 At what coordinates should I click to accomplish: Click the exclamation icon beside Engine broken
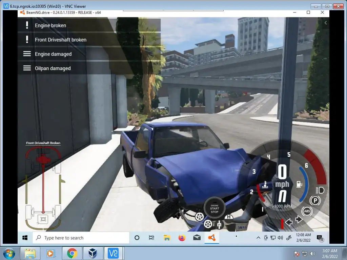[27, 25]
